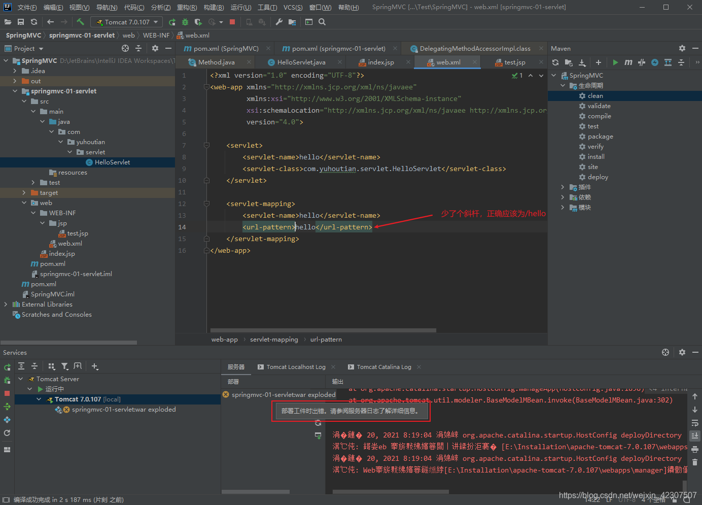
Task: Toggle Maven Offline Mode icon
Action: [x=642, y=62]
